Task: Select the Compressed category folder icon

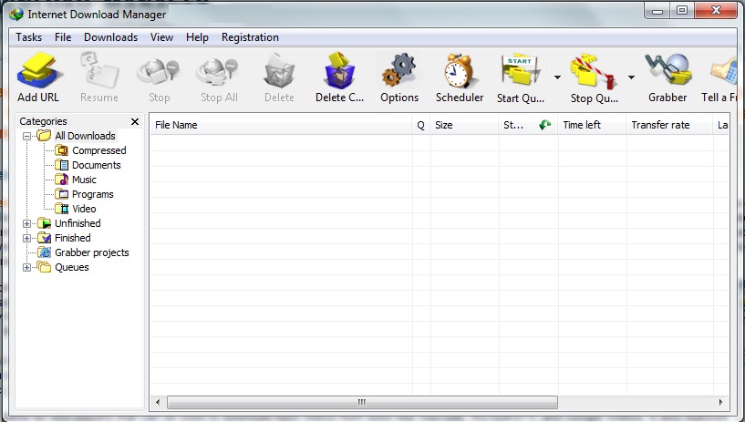Action: pyautogui.click(x=62, y=150)
